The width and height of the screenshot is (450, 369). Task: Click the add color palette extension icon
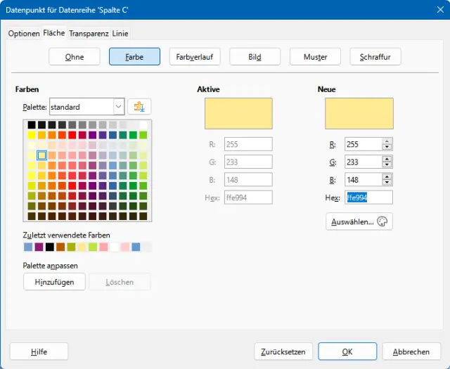point(139,107)
